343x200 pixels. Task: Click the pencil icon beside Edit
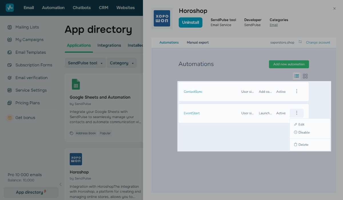(296, 125)
